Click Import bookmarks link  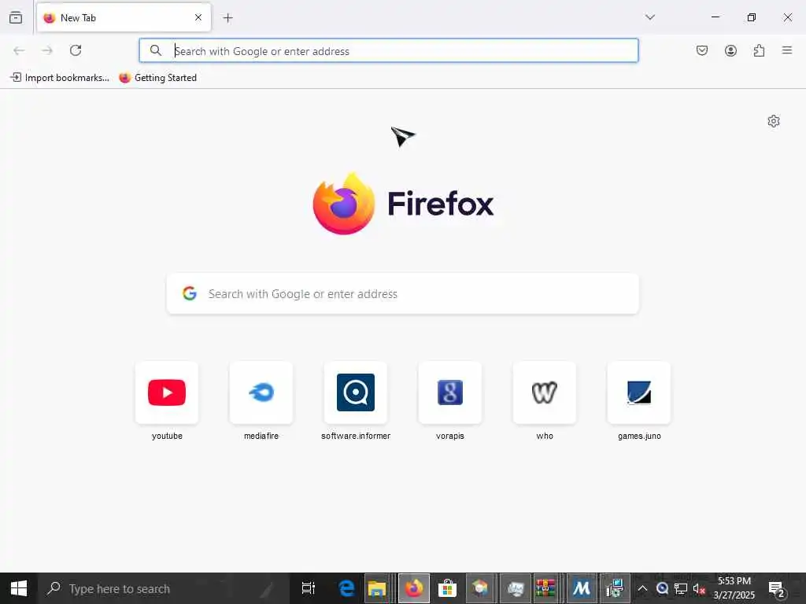(x=60, y=78)
